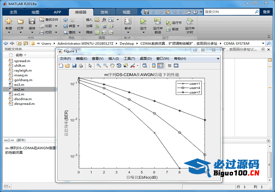This screenshot has height=192, width=275.
Task: Click Figure 1 print icon
Action: click(x=81, y=66)
